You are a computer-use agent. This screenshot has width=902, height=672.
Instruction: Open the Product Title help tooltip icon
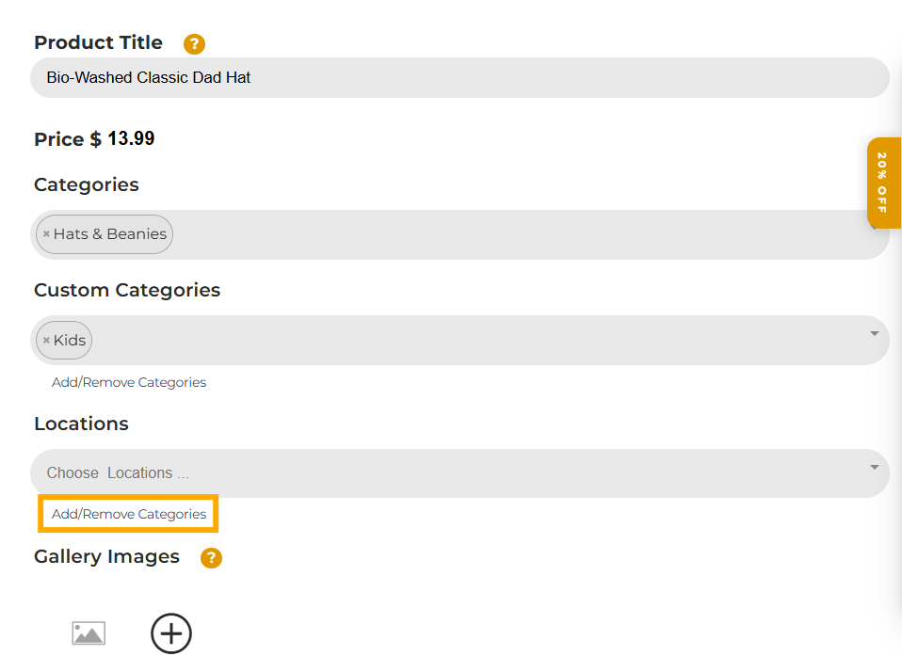195,43
